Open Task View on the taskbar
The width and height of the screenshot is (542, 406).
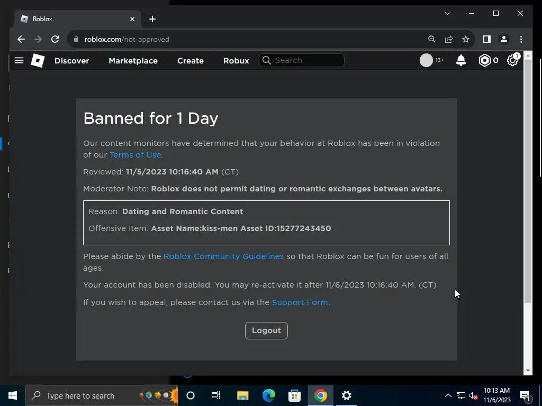pos(216,395)
